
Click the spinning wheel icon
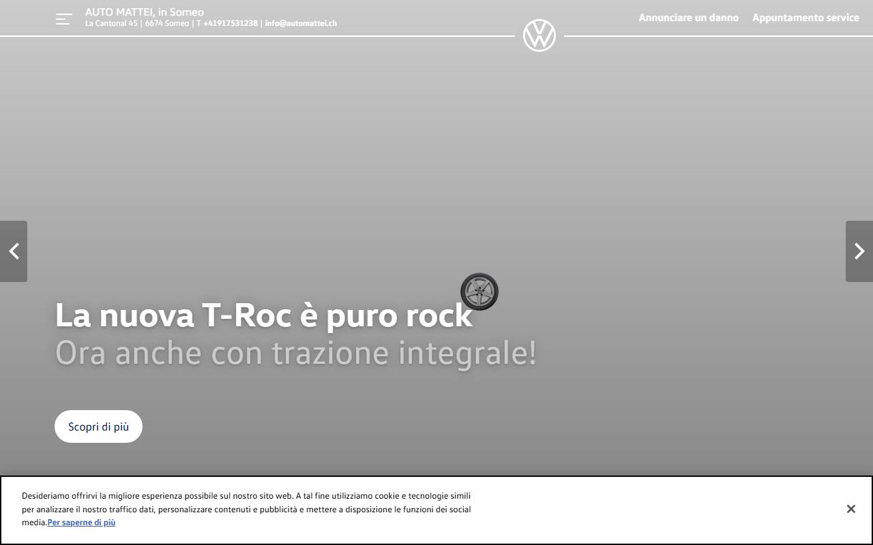pyautogui.click(x=479, y=292)
